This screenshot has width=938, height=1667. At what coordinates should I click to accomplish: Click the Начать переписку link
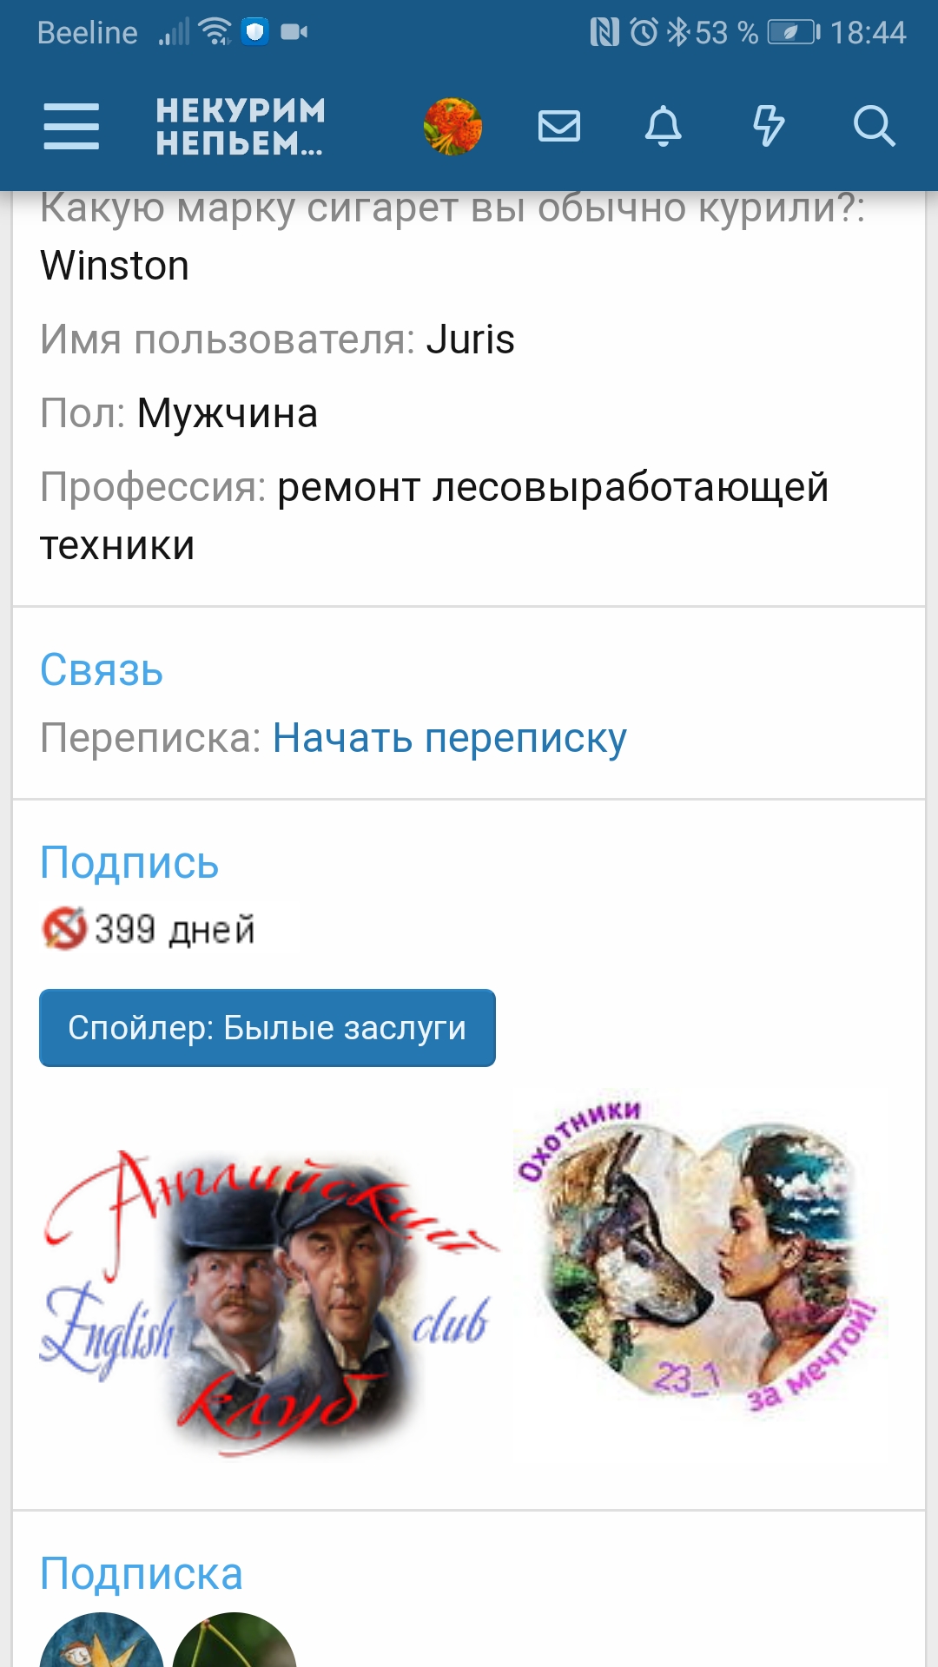pyautogui.click(x=450, y=739)
